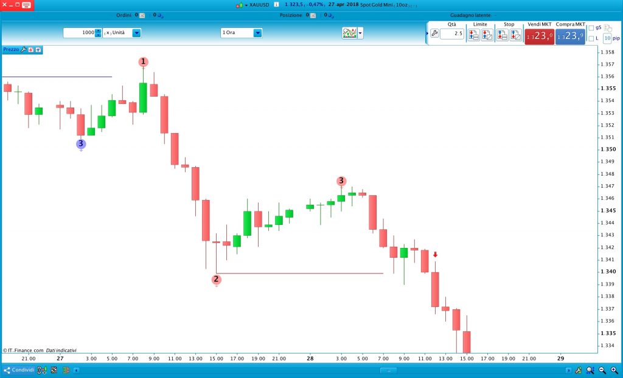Click the 1.350 price axis label
This screenshot has height=378, width=623.
pyautogui.click(x=608, y=149)
